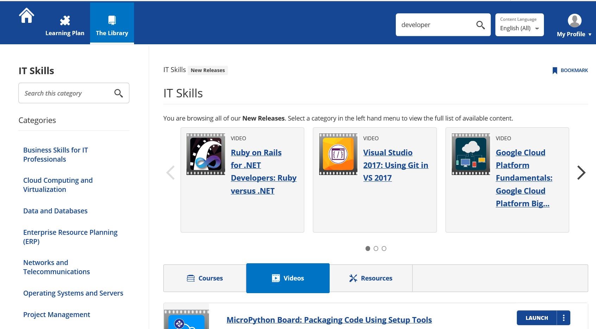This screenshot has width=596, height=329.
Task: Open Operating Systems and Servers category
Action: [73, 293]
